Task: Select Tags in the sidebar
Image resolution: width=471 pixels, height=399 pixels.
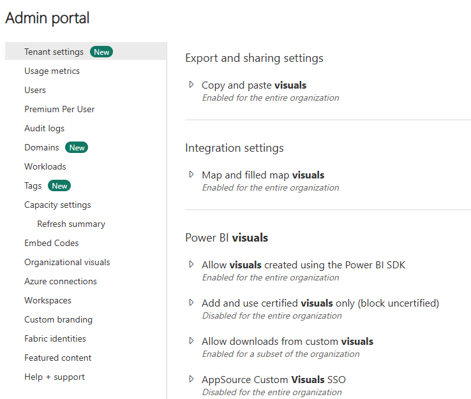Action: [33, 185]
